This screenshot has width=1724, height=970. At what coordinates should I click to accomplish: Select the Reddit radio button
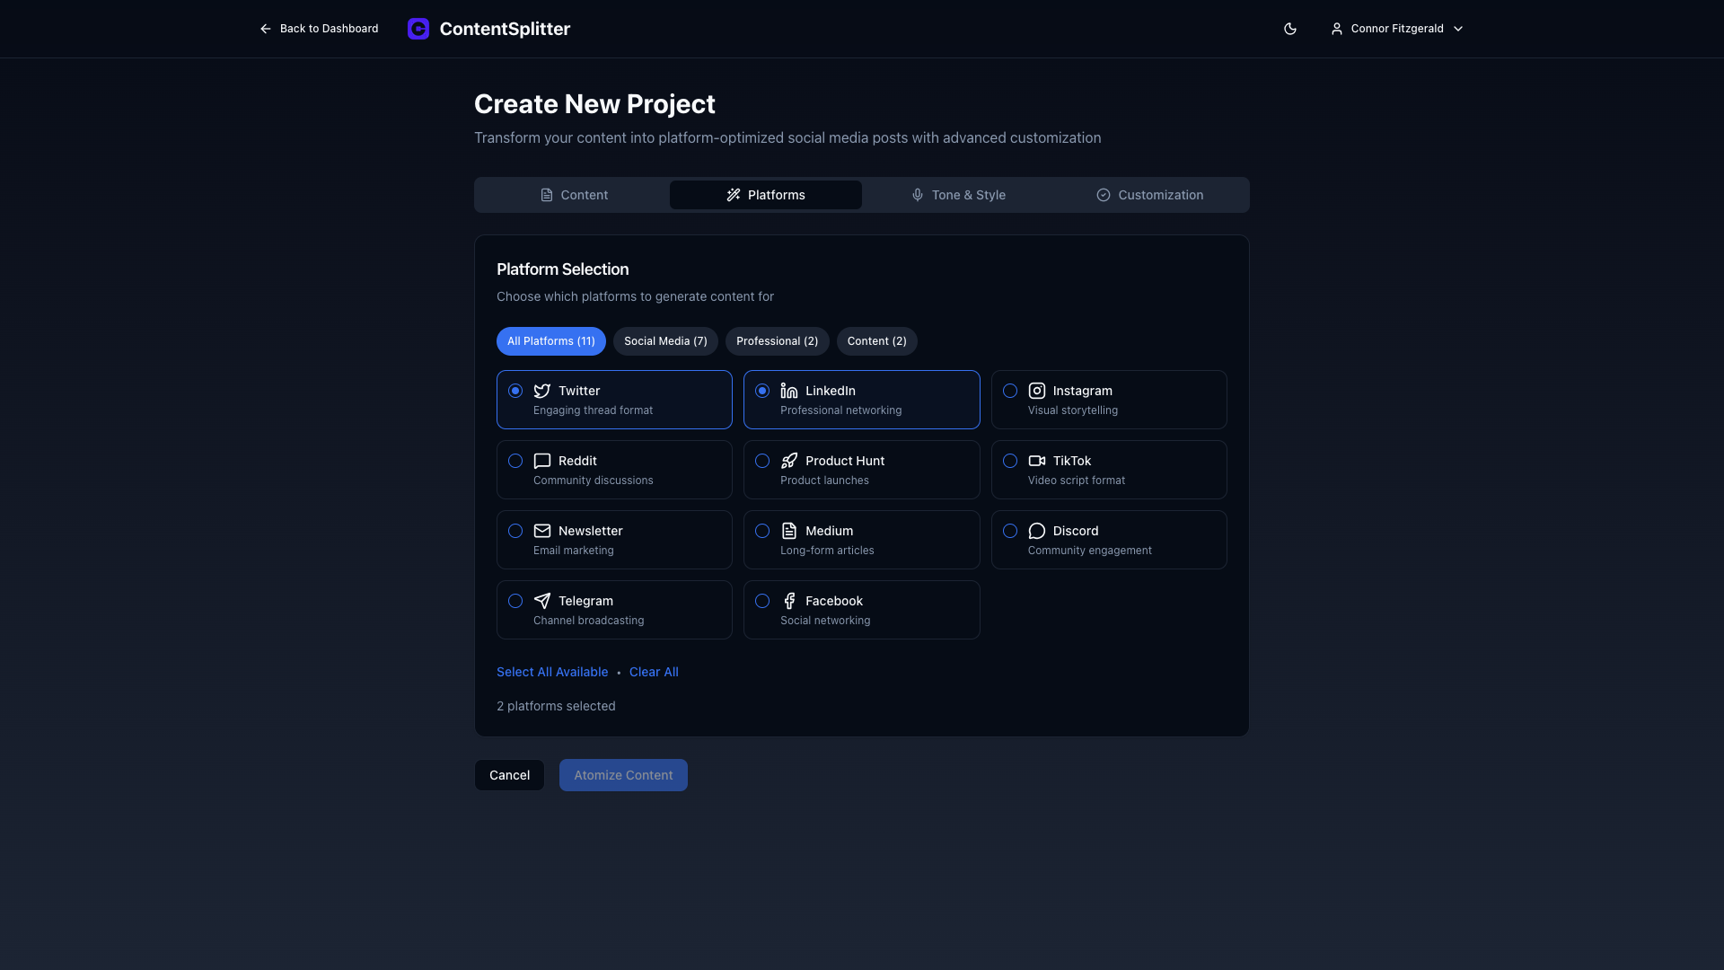515,461
